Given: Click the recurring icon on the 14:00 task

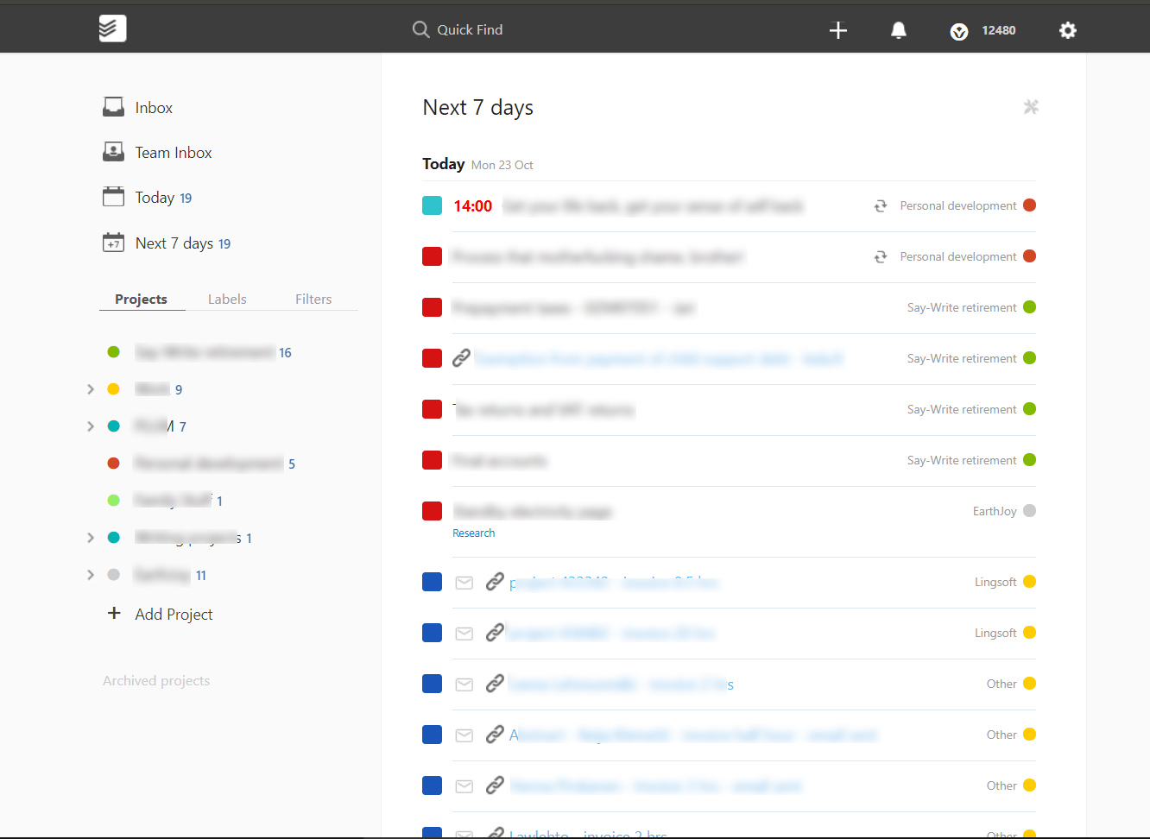Looking at the screenshot, I should click(x=880, y=205).
